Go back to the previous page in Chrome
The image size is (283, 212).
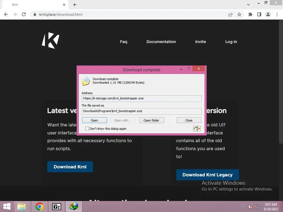click(6, 14)
